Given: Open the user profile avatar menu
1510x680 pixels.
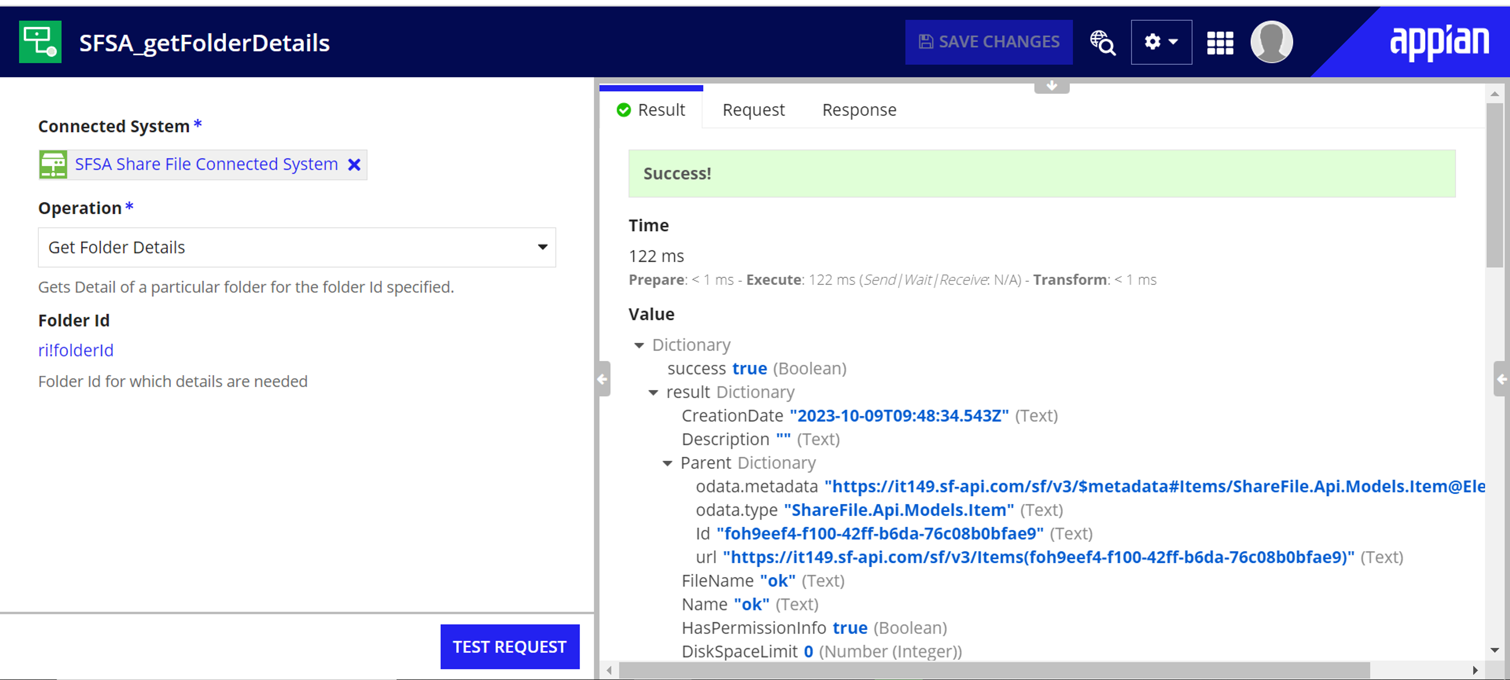Looking at the screenshot, I should [x=1271, y=42].
